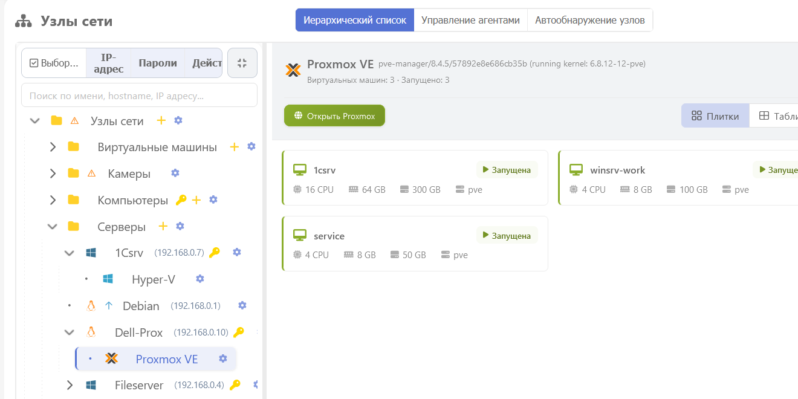Click Запущена status on the winsrv-work tile

click(x=777, y=170)
